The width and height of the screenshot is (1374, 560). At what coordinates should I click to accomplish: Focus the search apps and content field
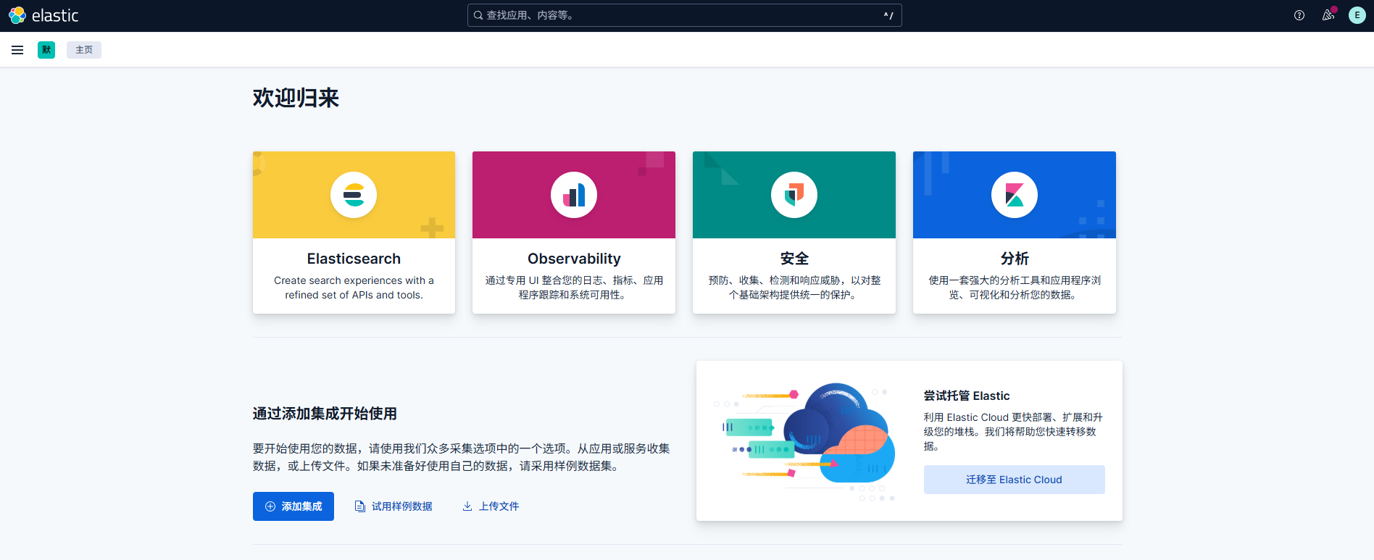click(x=685, y=15)
